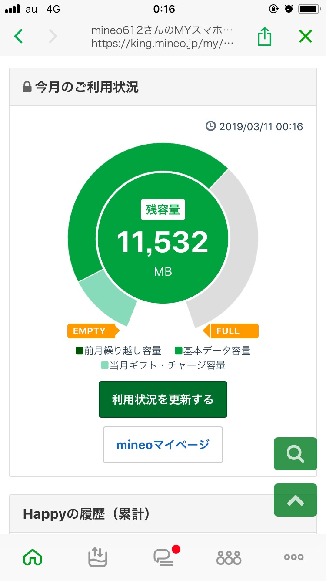Tap the orange FULL gauge marker
This screenshot has height=581, width=326.
[231, 331]
